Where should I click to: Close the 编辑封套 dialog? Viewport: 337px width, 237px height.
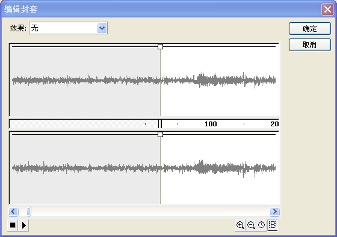pyautogui.click(x=327, y=9)
